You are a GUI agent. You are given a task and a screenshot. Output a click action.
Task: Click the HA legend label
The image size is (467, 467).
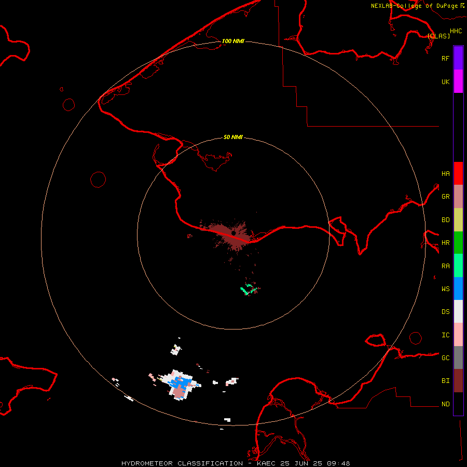pos(445,173)
